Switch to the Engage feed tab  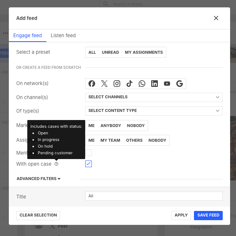click(x=27, y=36)
